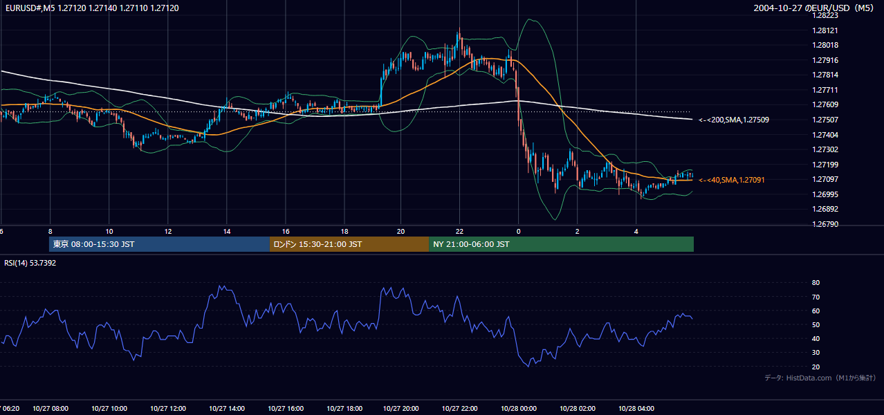This screenshot has width=884, height=415.
Task: Click price axis value 1.26790
Action: point(827,224)
